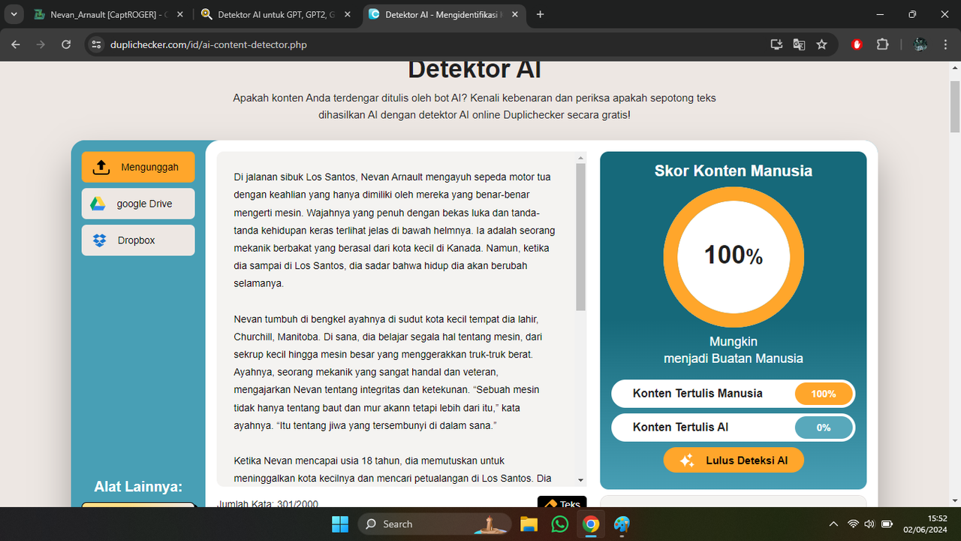Click the red ad blocker extension icon
Image resolution: width=961 pixels, height=541 pixels.
[857, 44]
